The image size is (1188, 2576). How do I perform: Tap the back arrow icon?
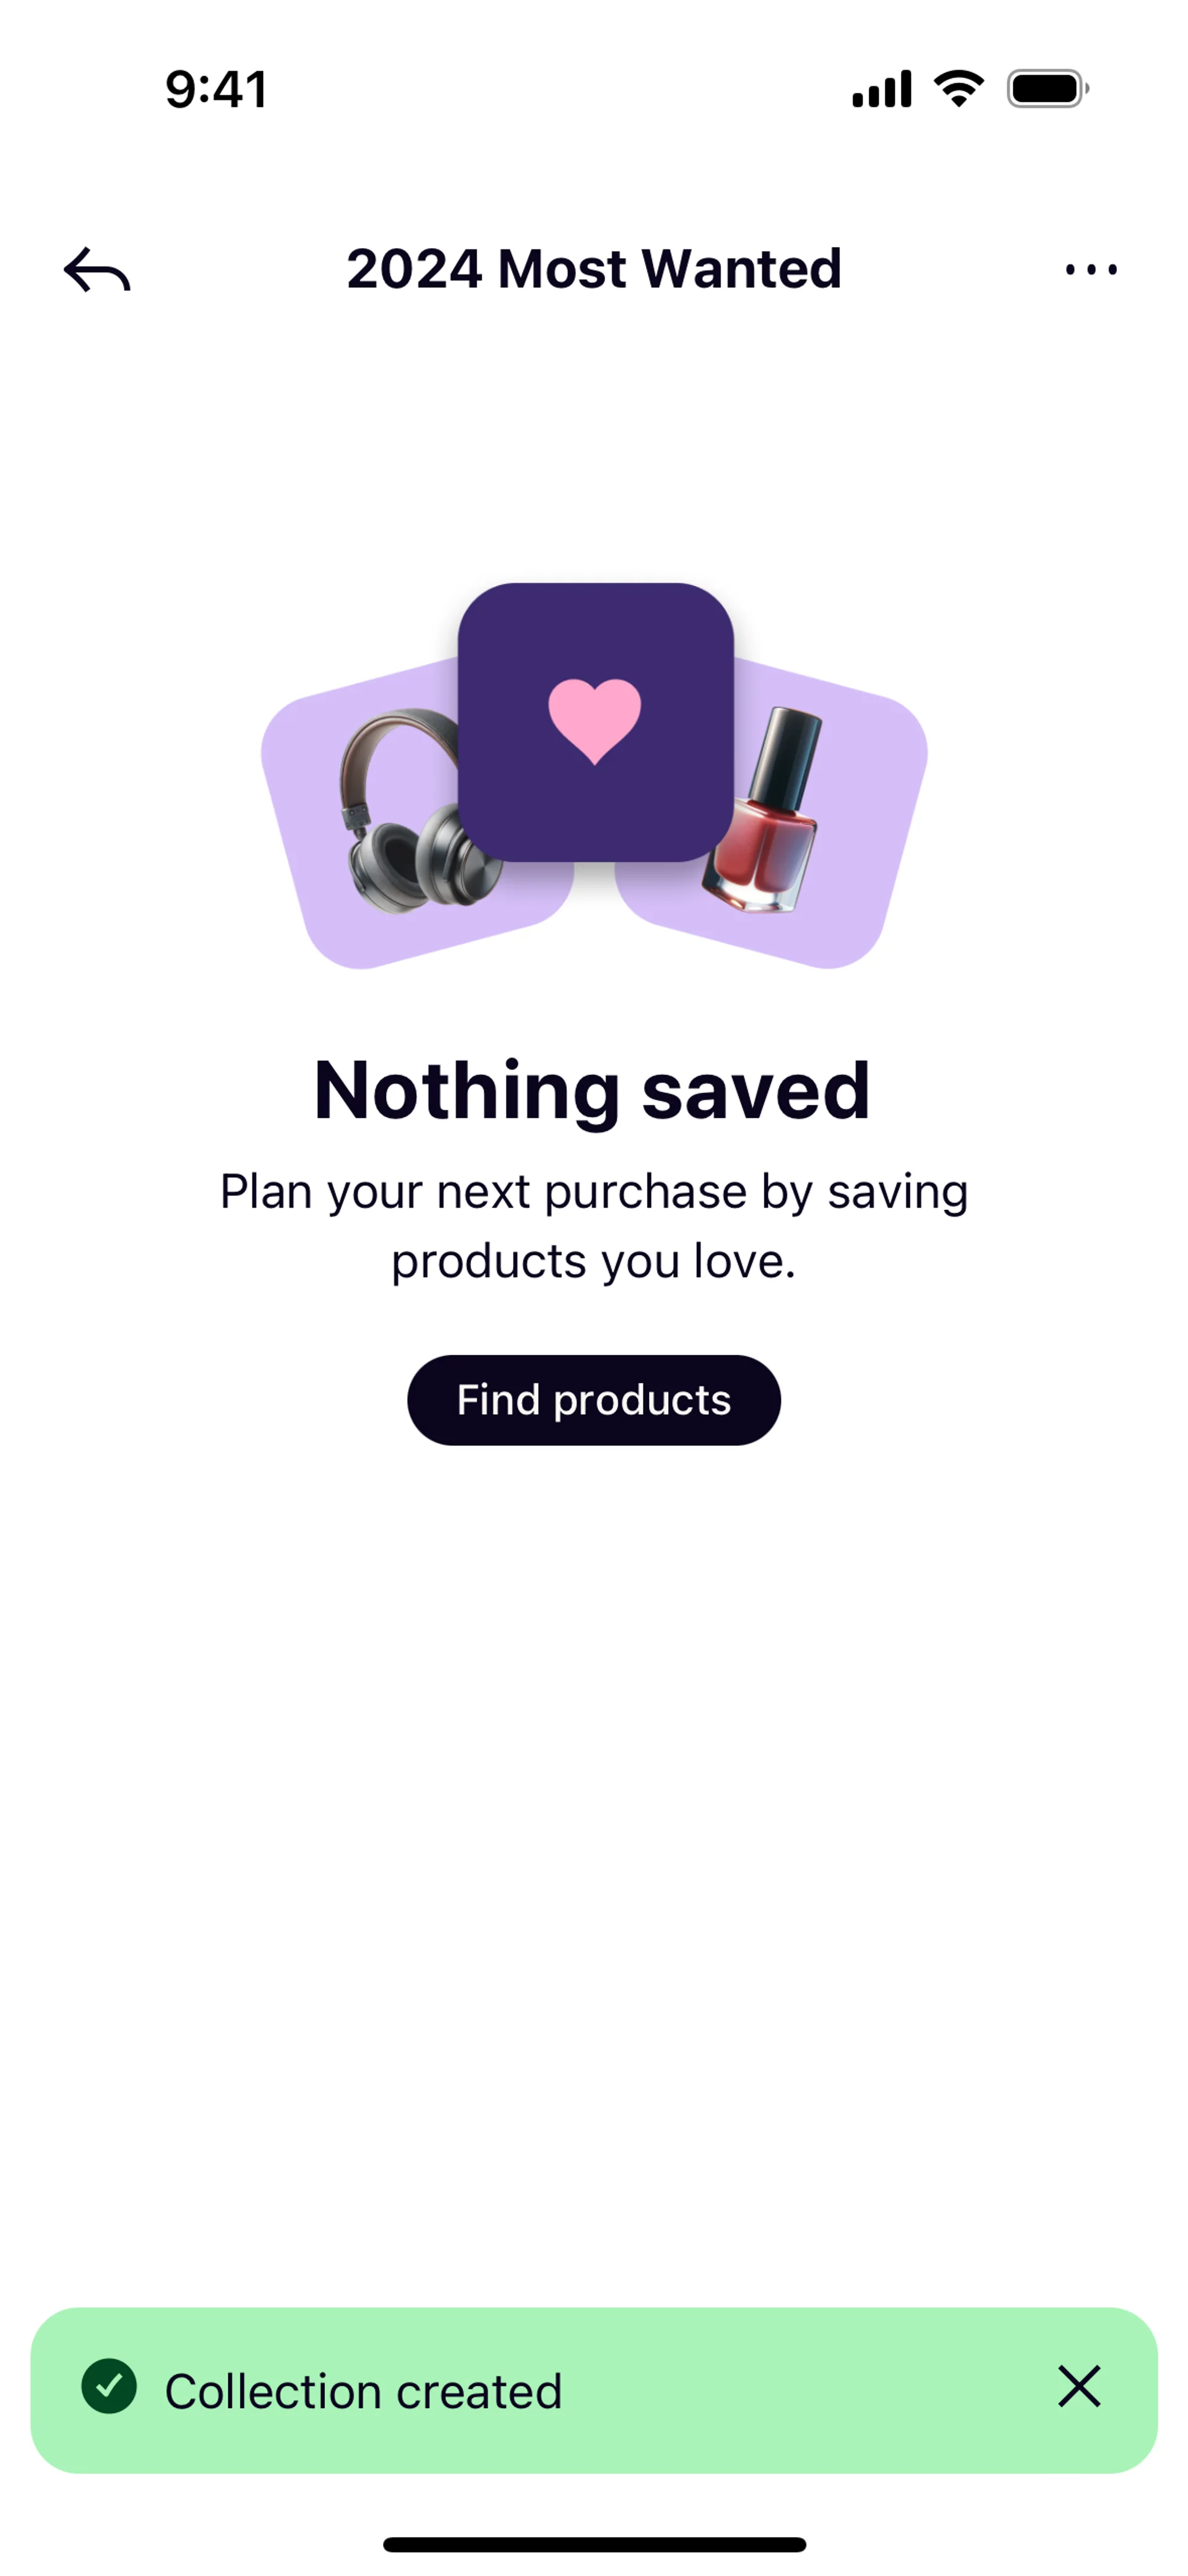click(x=97, y=270)
